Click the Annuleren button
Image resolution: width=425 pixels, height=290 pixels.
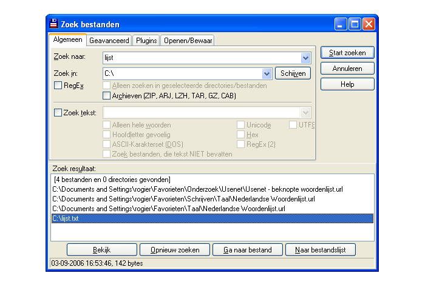[x=347, y=69]
